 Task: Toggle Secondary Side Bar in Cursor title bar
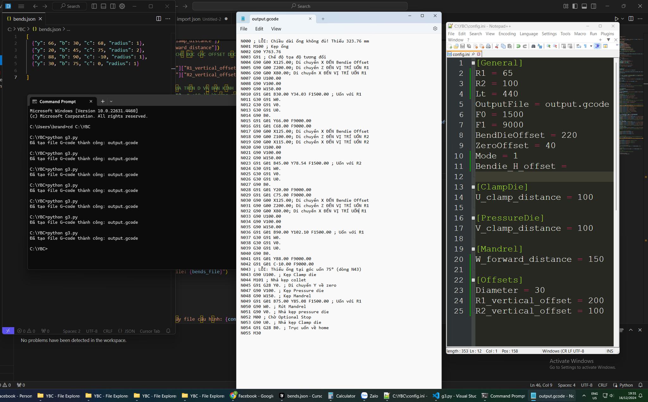[113, 6]
